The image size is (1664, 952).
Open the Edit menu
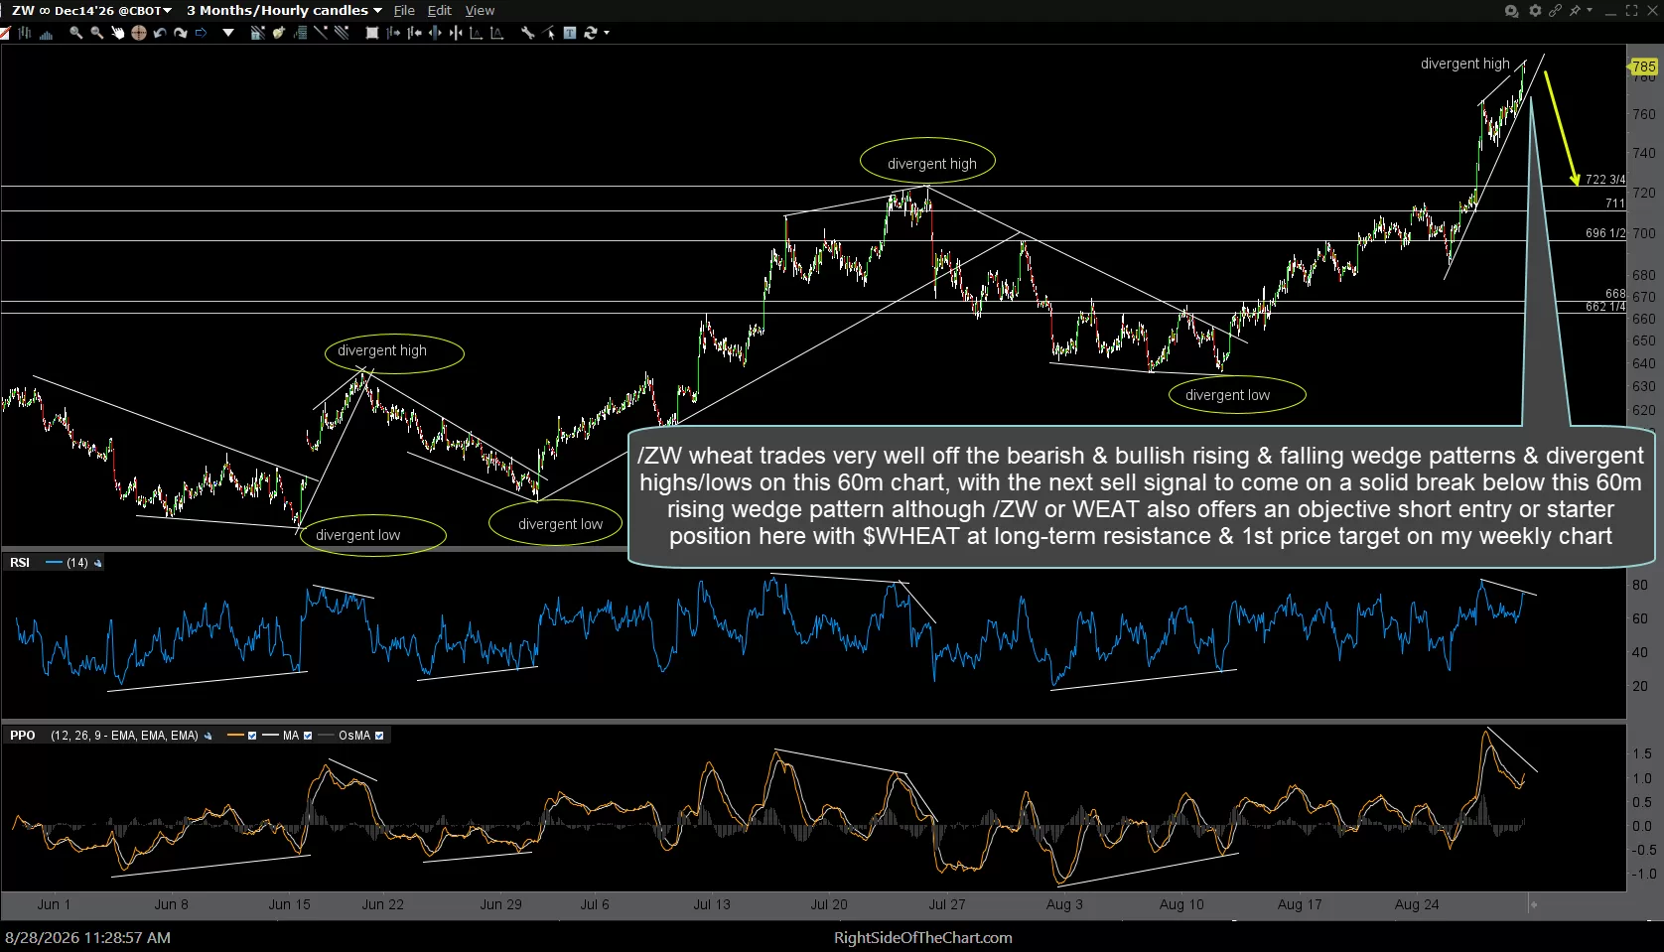click(439, 11)
